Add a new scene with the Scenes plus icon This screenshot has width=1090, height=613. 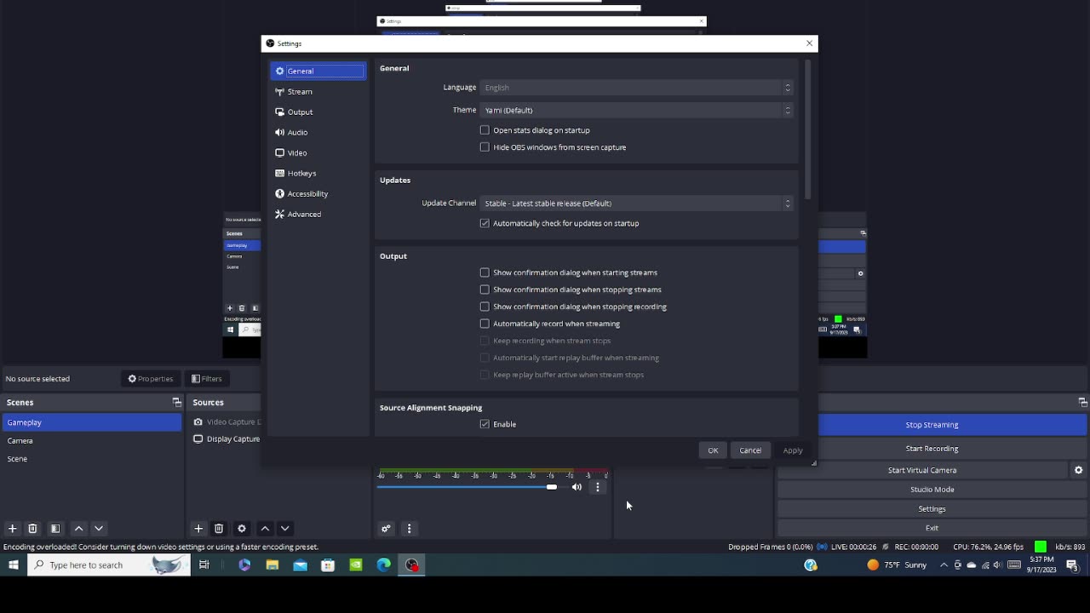click(x=12, y=529)
